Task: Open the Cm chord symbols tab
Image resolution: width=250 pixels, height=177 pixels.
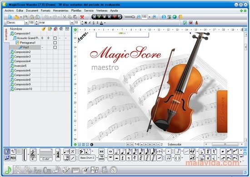Action: tap(47, 170)
